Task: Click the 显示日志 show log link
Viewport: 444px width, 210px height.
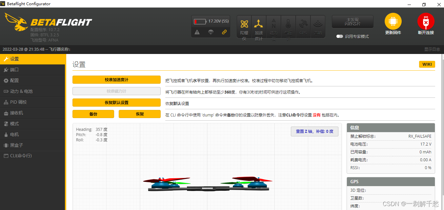Action: pyautogui.click(x=432, y=49)
